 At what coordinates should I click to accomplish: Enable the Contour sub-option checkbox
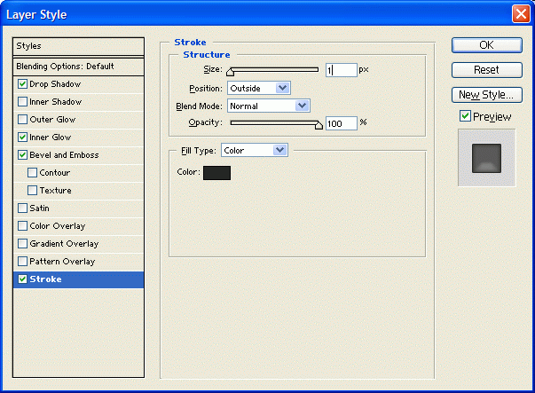point(33,173)
